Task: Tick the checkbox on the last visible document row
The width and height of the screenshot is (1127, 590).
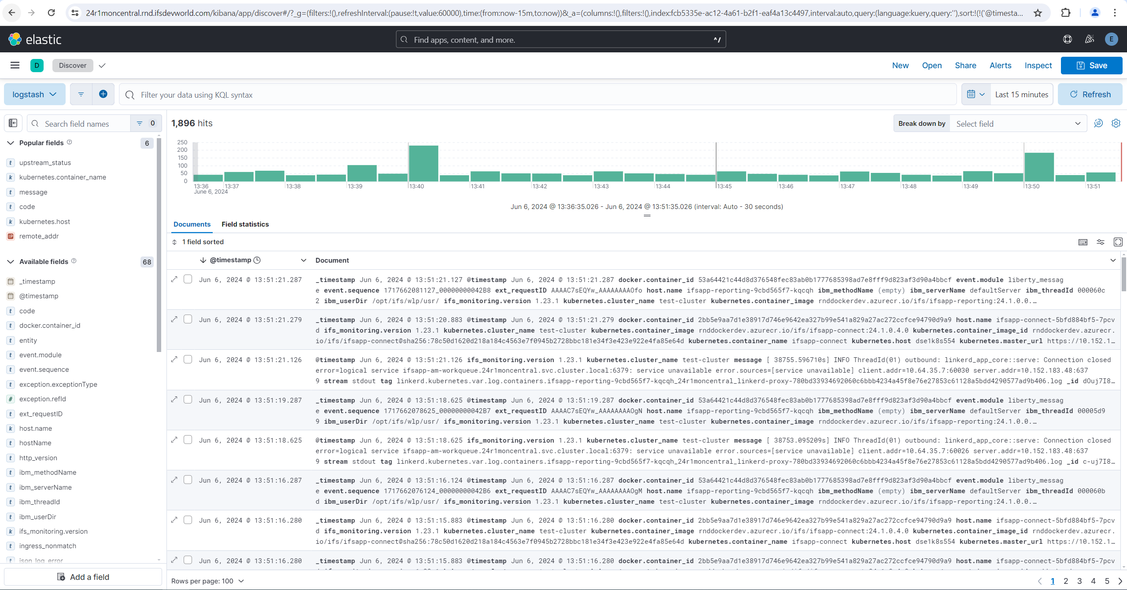Action: (x=188, y=560)
